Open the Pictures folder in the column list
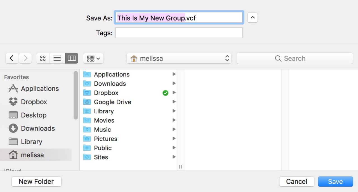The height and width of the screenshot is (192, 358). tap(105, 139)
